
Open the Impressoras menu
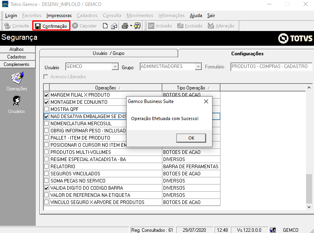click(59, 16)
